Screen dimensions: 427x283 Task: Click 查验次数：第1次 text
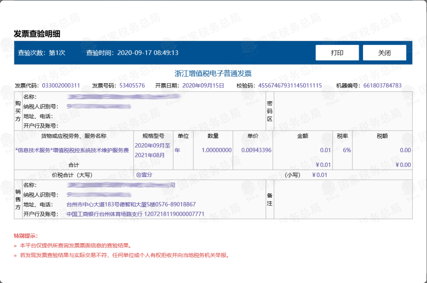tap(42, 53)
